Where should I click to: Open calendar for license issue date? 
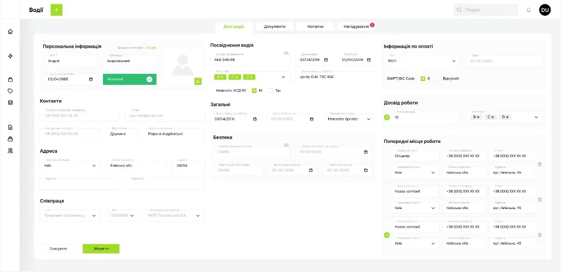click(x=326, y=60)
